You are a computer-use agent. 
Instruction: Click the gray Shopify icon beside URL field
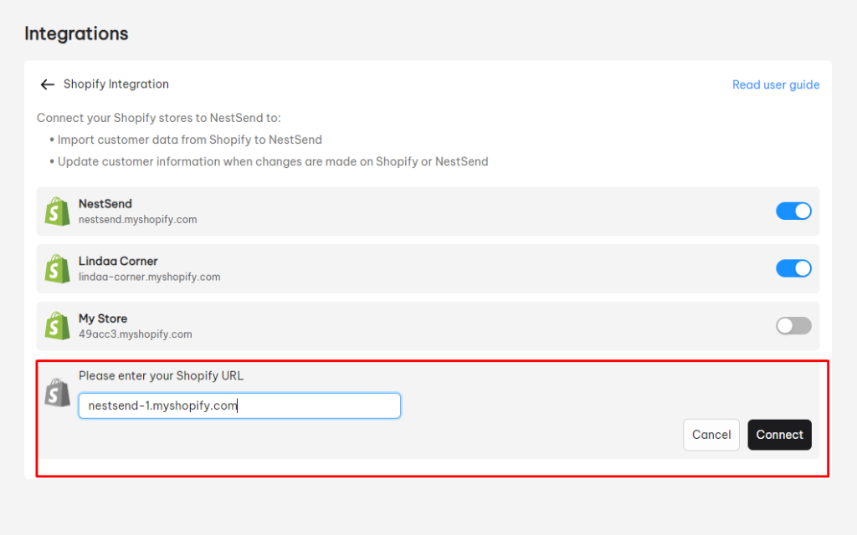58,393
